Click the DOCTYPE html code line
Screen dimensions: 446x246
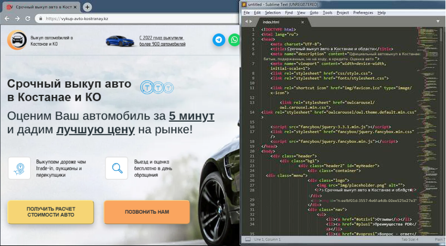pos(279,30)
